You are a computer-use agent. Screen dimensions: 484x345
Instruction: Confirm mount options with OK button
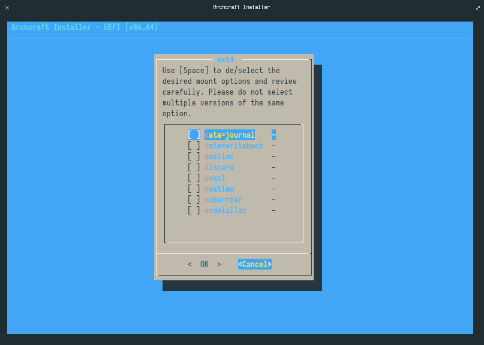point(205,264)
